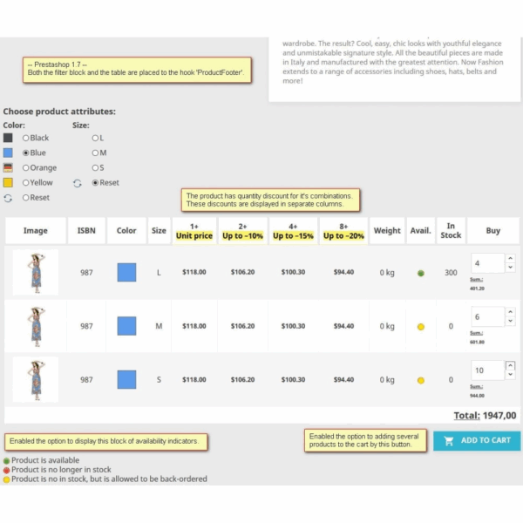The image size is (523, 523).
Task: Click the reset icon beside the Size Reset option
Action: (78, 183)
